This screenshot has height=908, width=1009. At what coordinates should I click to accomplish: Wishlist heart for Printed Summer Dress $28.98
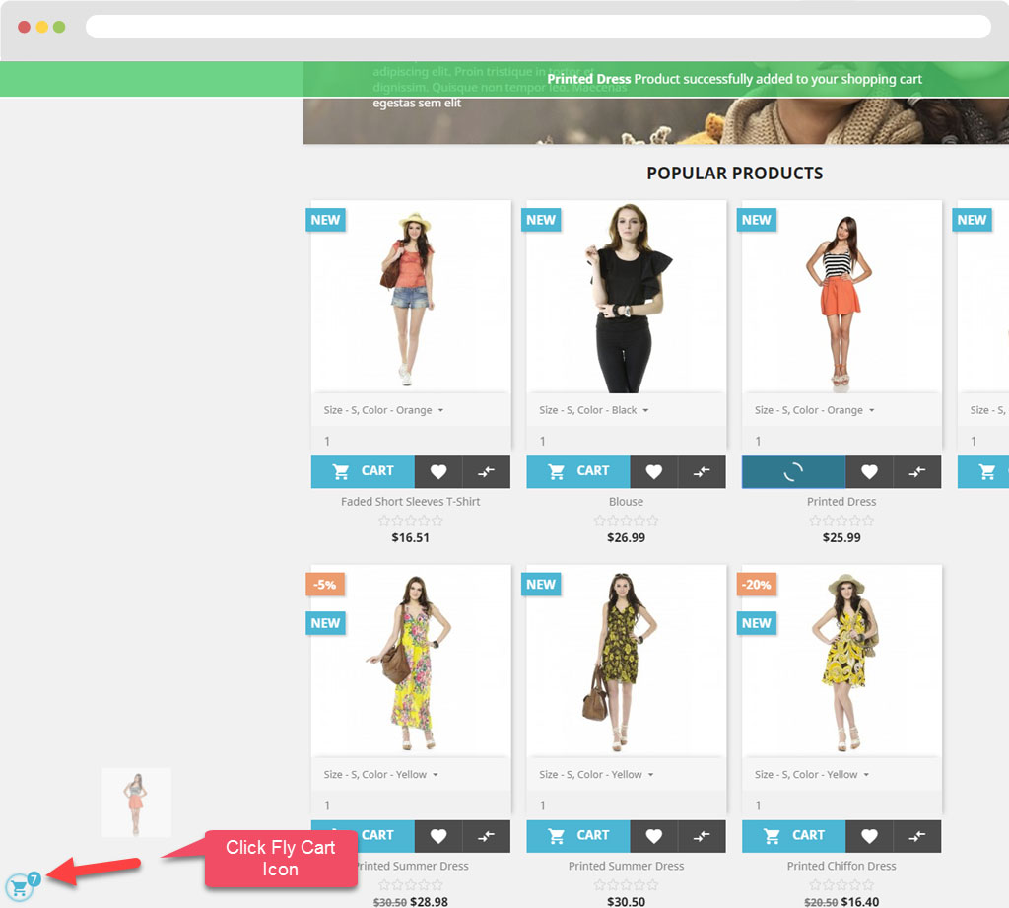(438, 836)
